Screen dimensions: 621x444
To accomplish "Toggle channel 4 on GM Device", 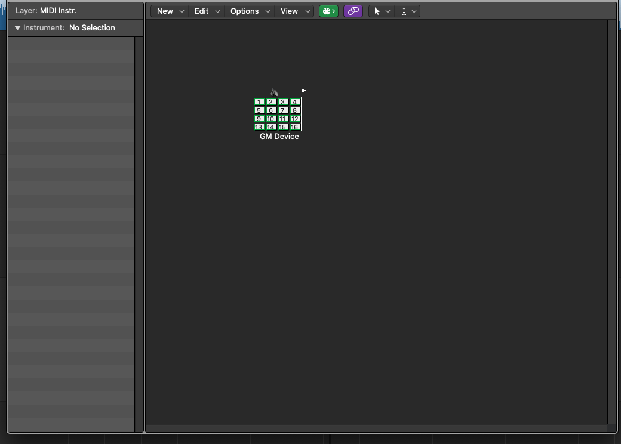I will pos(294,102).
